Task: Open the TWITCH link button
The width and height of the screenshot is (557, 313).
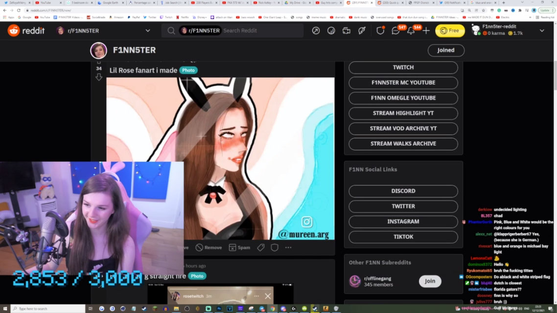Action: [x=403, y=67]
